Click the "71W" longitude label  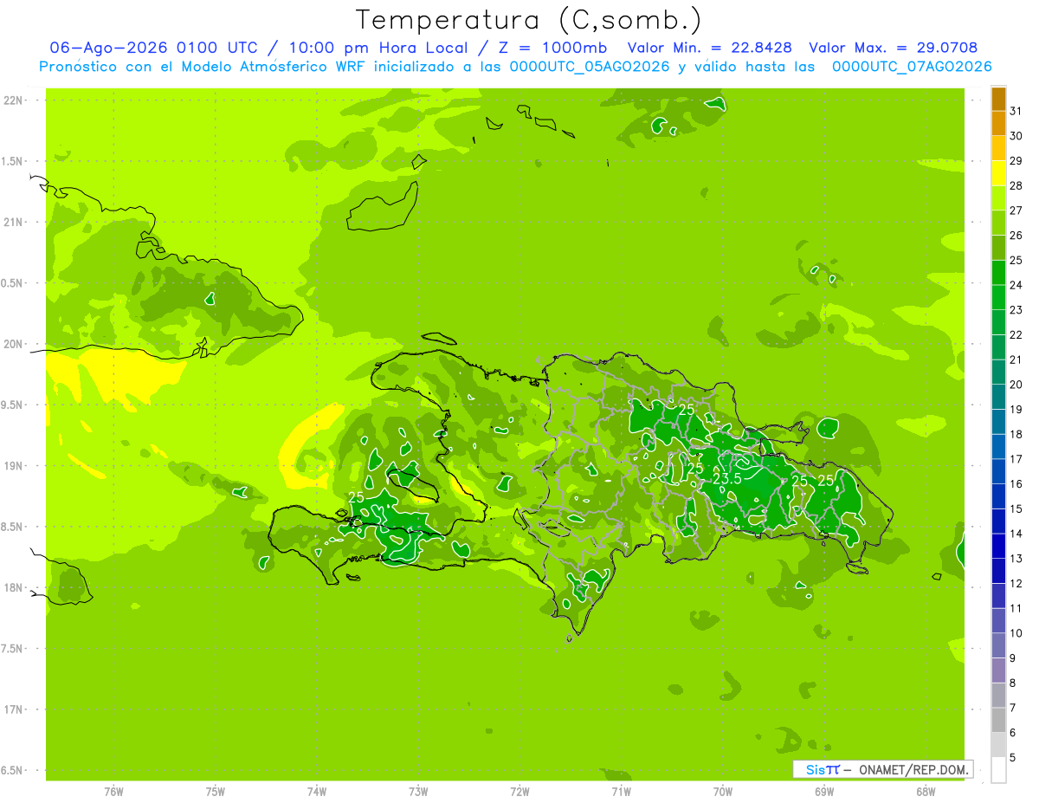(621, 792)
